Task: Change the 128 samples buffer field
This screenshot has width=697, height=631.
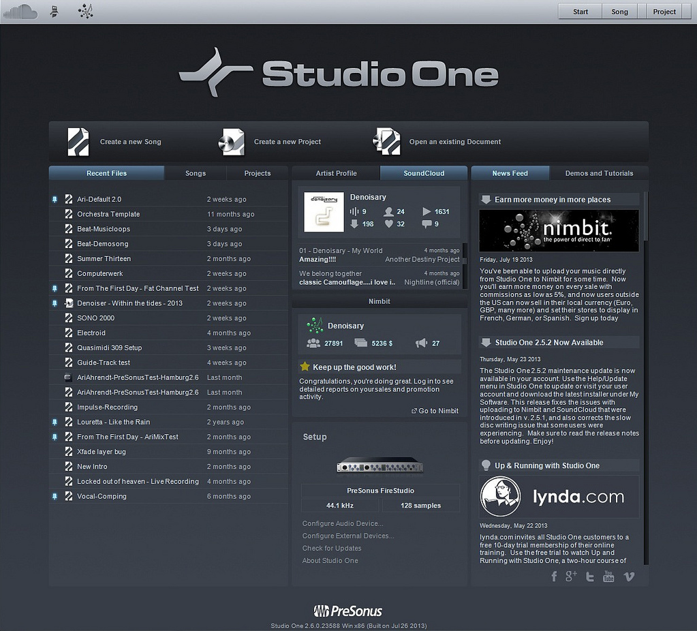Action: pyautogui.click(x=421, y=506)
